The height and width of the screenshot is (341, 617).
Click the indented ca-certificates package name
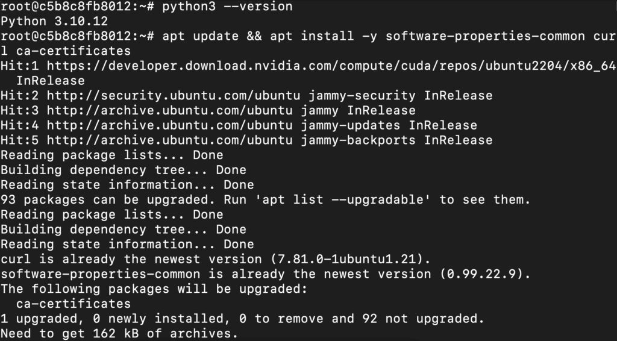point(73,304)
